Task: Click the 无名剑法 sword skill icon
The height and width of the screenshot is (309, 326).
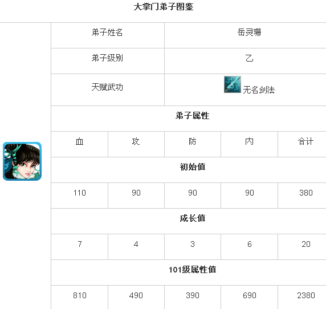Action: pyautogui.click(x=233, y=84)
